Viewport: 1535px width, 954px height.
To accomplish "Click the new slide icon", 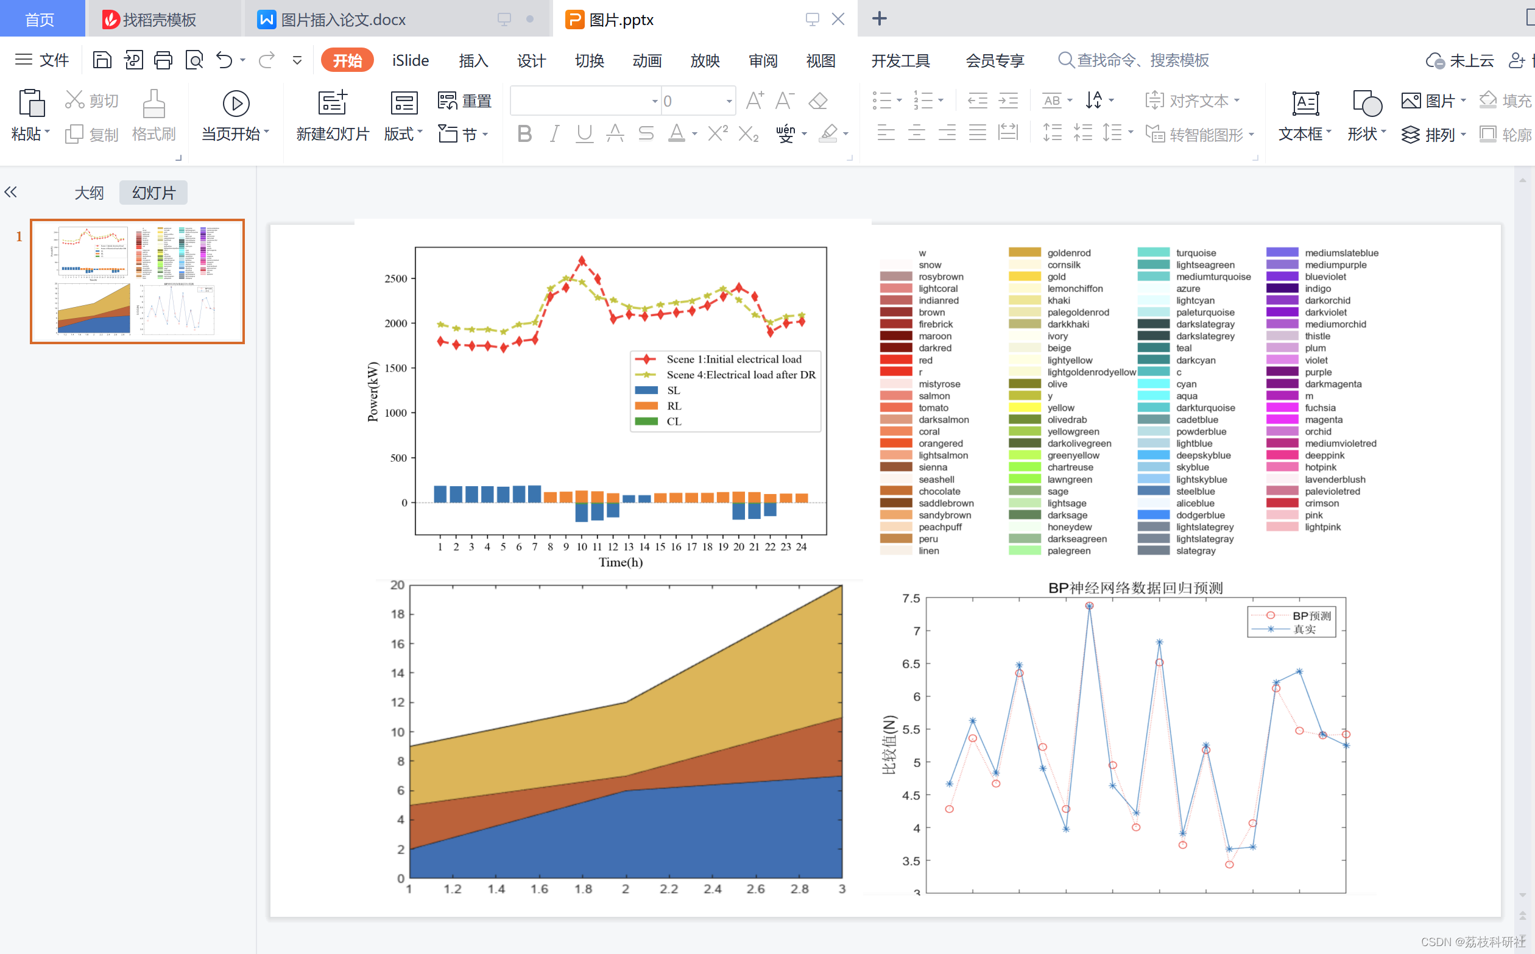I will pos(332,103).
